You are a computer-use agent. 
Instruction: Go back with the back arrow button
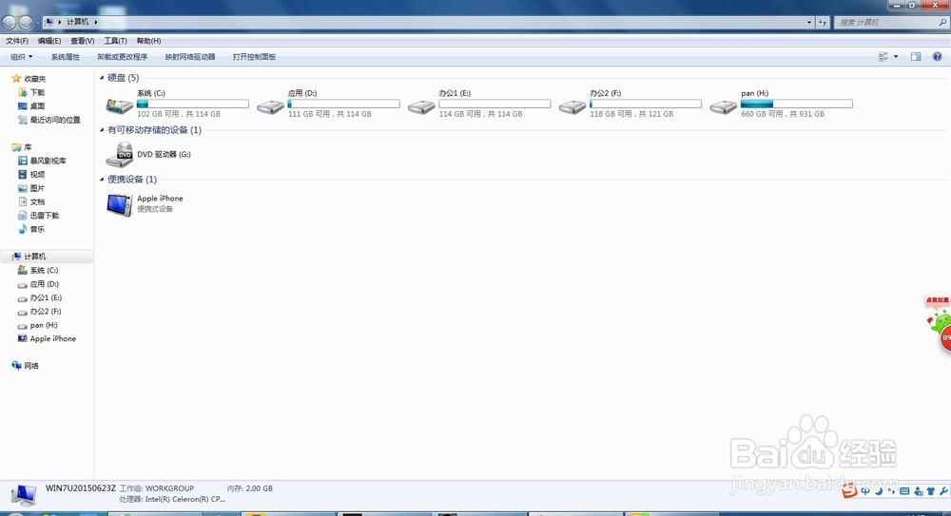tap(10, 23)
